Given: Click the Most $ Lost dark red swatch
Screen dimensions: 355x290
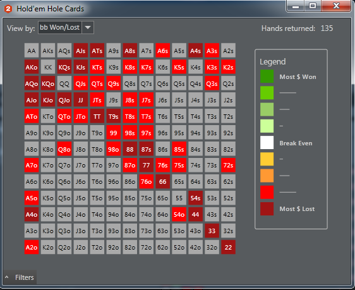Looking at the screenshot, I should tap(267, 208).
